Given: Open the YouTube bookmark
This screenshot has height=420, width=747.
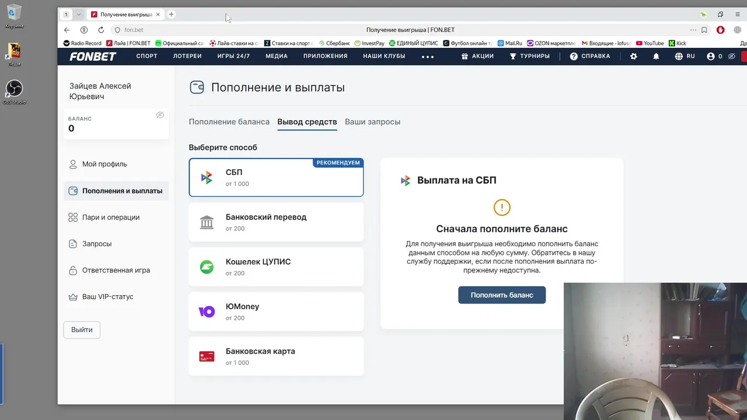Looking at the screenshot, I should tap(650, 43).
